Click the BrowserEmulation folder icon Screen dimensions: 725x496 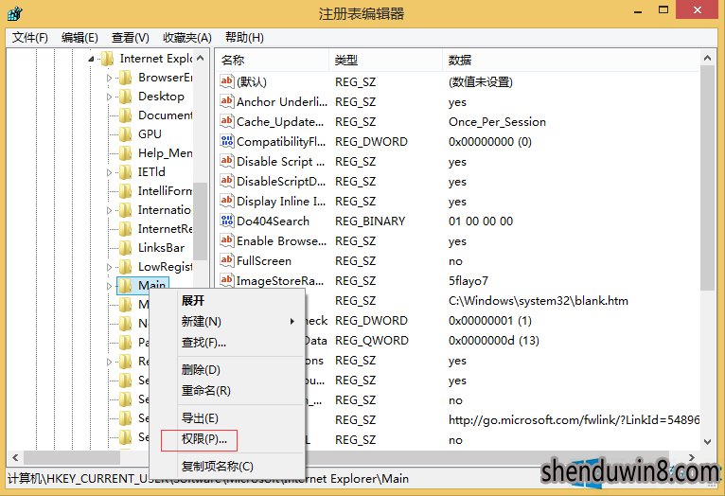125,78
